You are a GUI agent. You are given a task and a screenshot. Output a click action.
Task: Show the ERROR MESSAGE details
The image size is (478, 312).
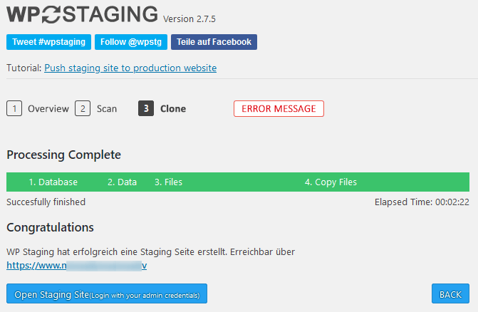(x=279, y=109)
